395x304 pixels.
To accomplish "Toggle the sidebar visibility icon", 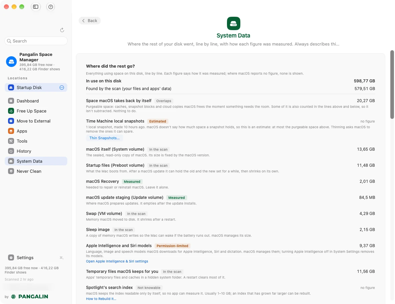I will coord(35,7).
